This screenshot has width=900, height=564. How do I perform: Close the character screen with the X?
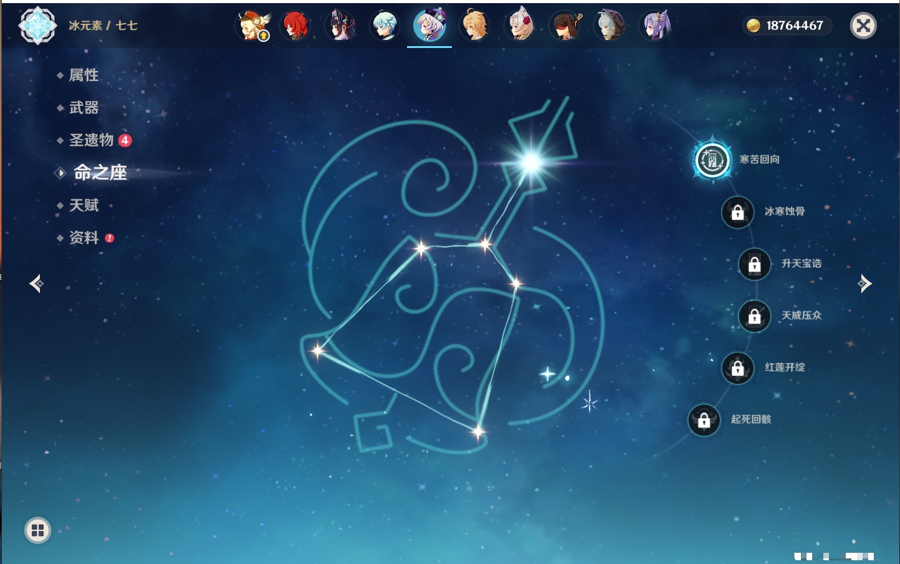(x=863, y=26)
